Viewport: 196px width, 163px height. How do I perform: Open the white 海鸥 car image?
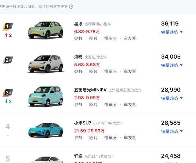point(46,64)
